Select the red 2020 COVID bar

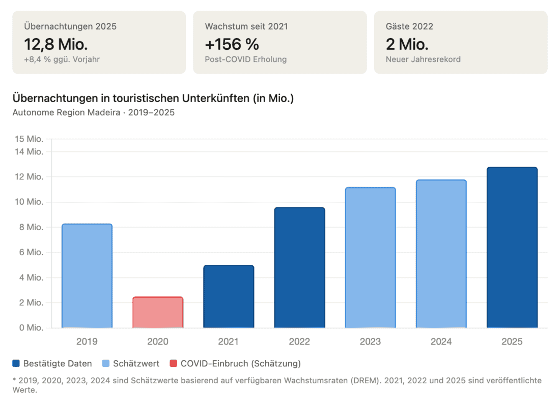pyautogui.click(x=158, y=313)
